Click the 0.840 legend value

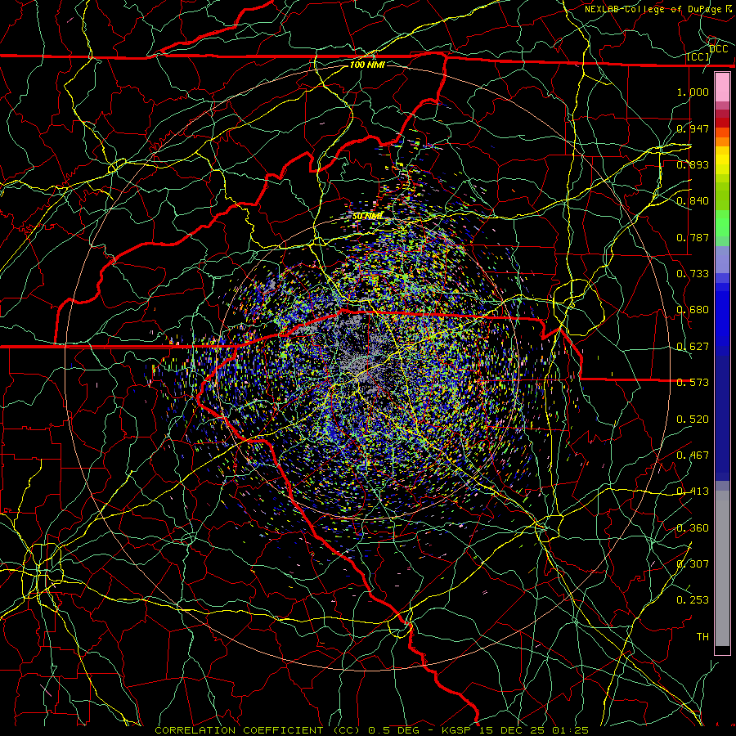693,201
